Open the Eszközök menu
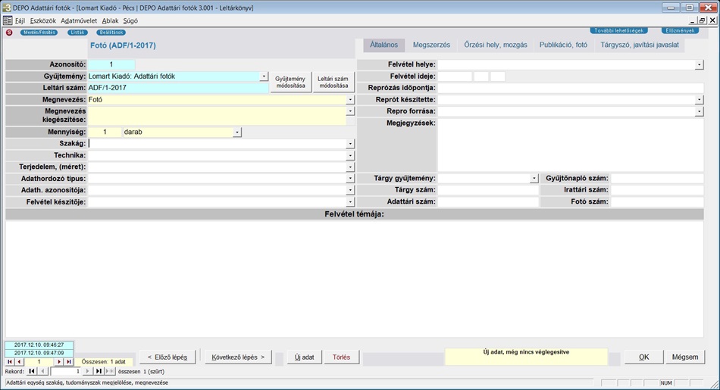720x390 pixels. [x=42, y=20]
